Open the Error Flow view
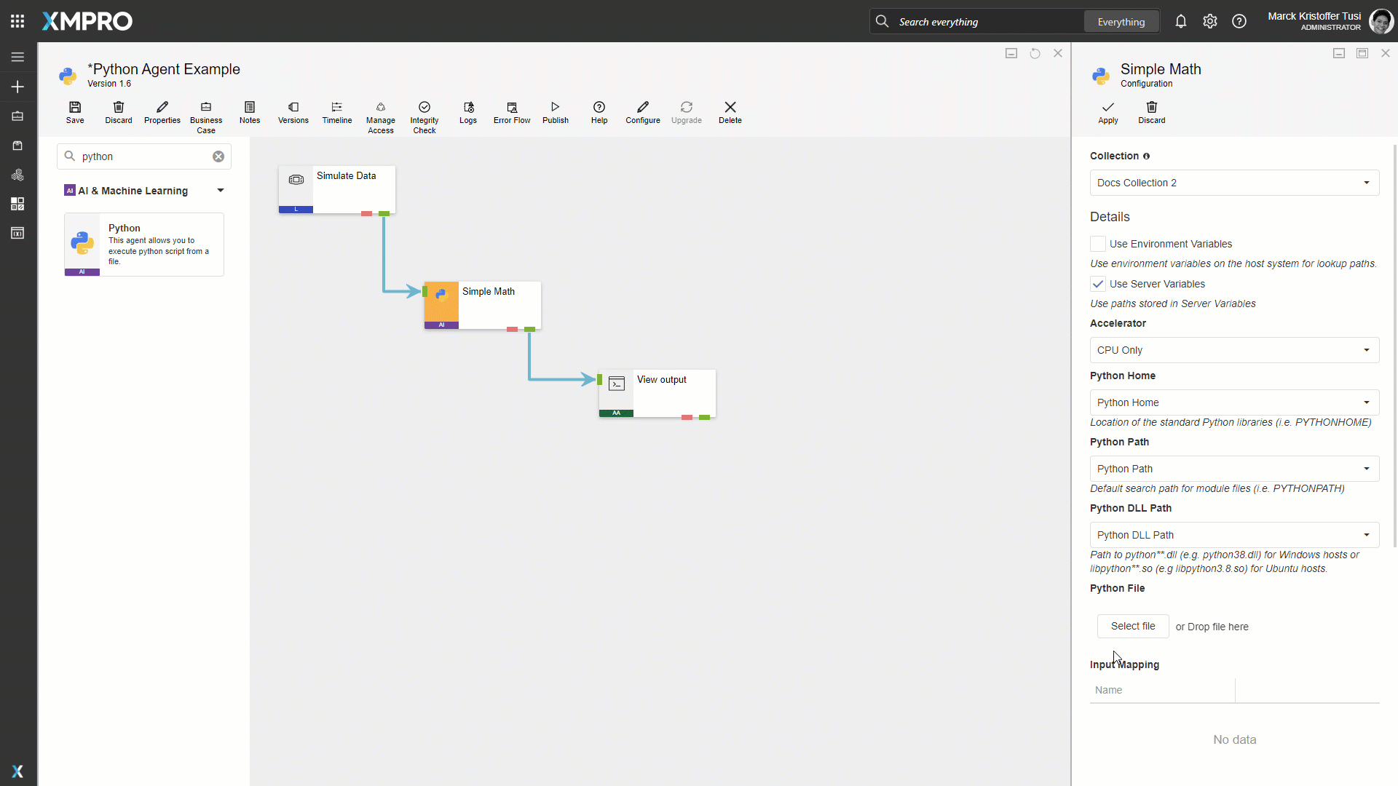The image size is (1398, 786). [x=511, y=112]
